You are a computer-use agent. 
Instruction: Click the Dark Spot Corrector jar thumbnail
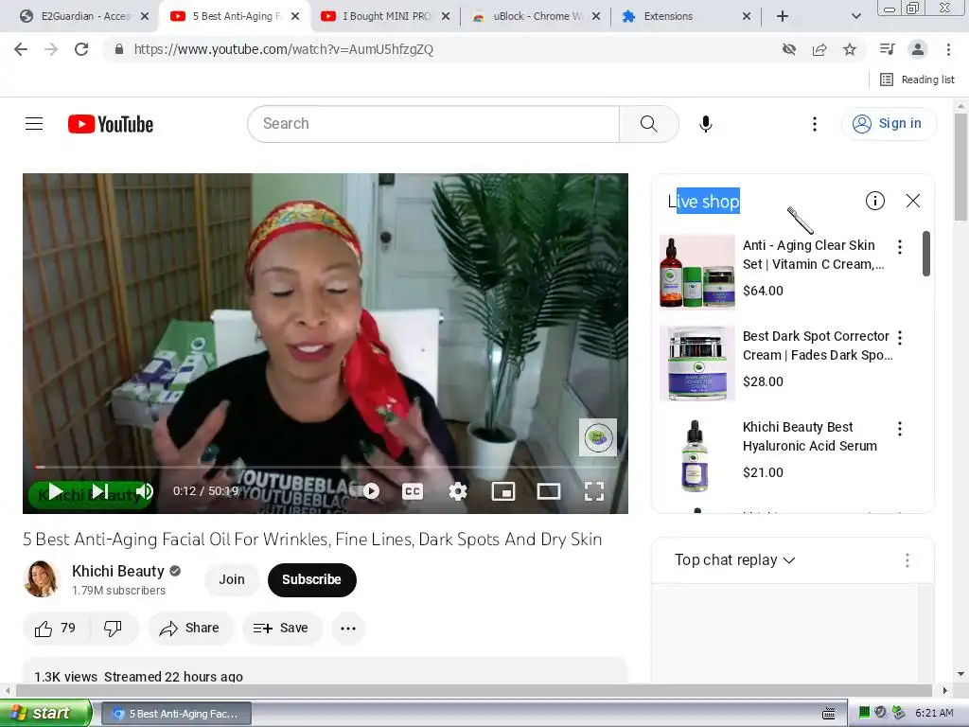click(x=697, y=363)
